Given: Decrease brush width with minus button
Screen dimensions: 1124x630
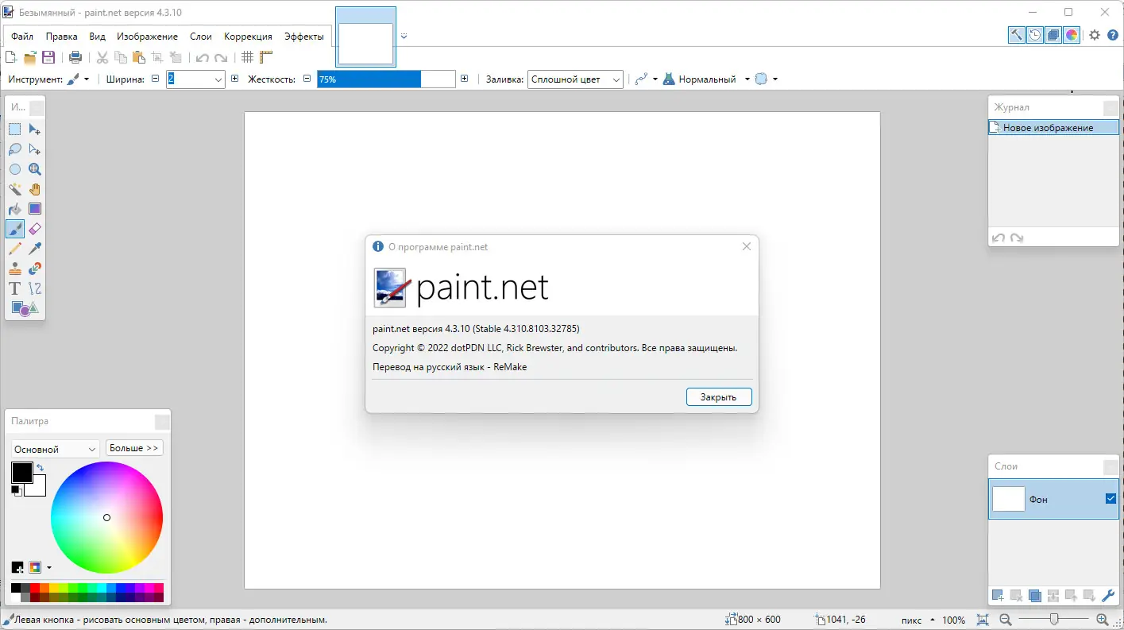Looking at the screenshot, I should point(156,79).
